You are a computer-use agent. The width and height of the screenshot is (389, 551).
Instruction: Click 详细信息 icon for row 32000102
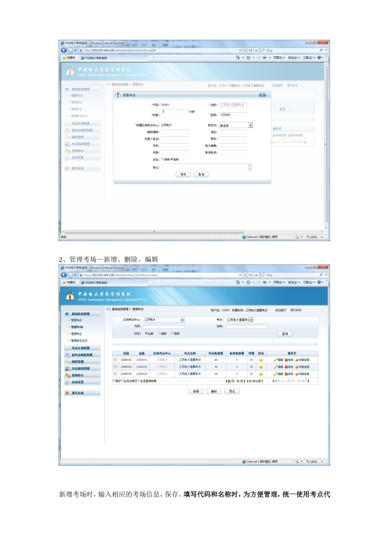[x=296, y=367]
